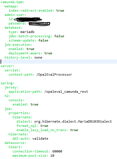
Task: Click schema-update false value
Action: [x=43, y=40]
